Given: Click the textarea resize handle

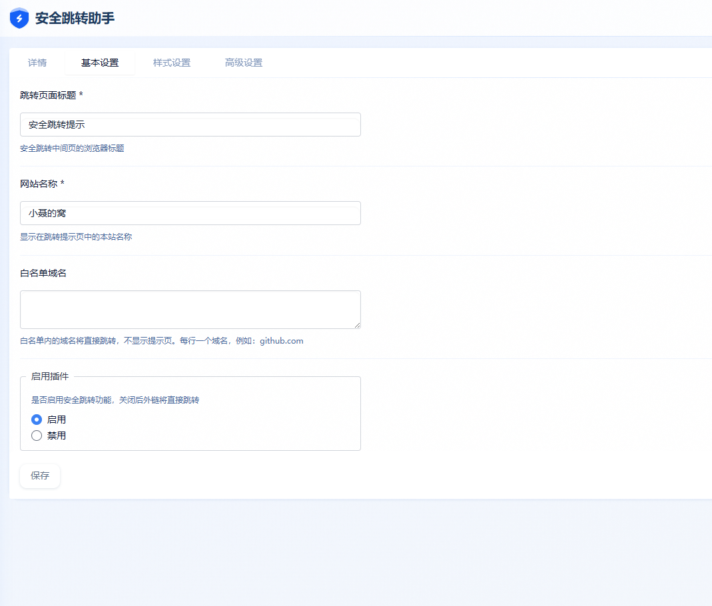Looking at the screenshot, I should tap(358, 326).
